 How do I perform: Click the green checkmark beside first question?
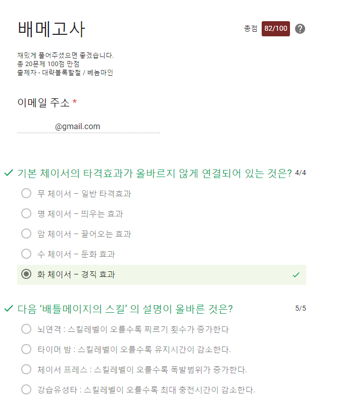(8, 173)
